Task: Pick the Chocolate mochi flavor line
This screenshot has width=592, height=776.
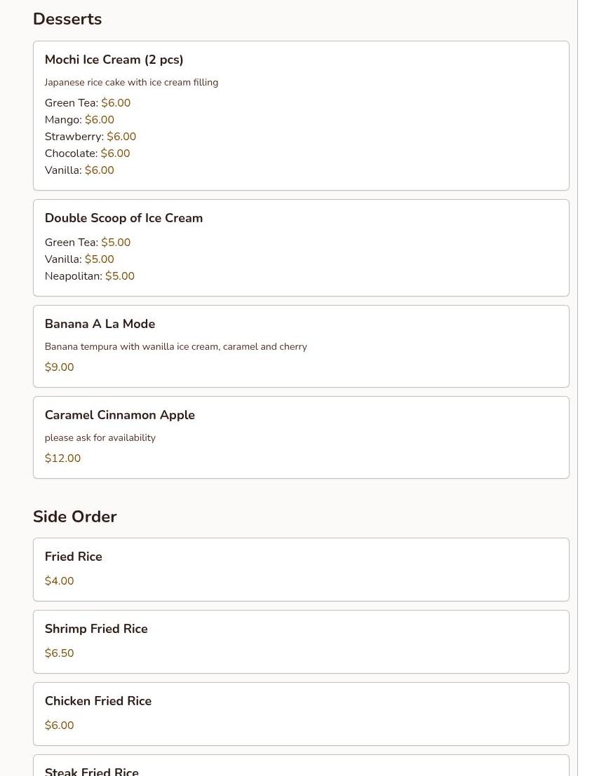Action: click(x=87, y=154)
